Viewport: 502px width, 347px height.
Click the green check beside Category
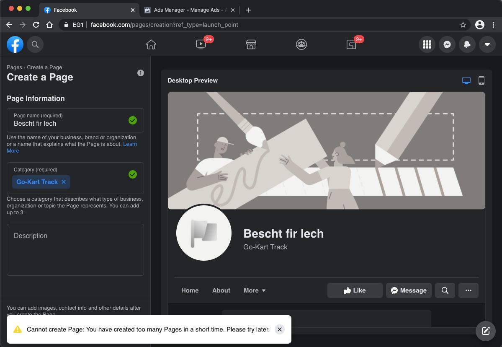point(133,174)
